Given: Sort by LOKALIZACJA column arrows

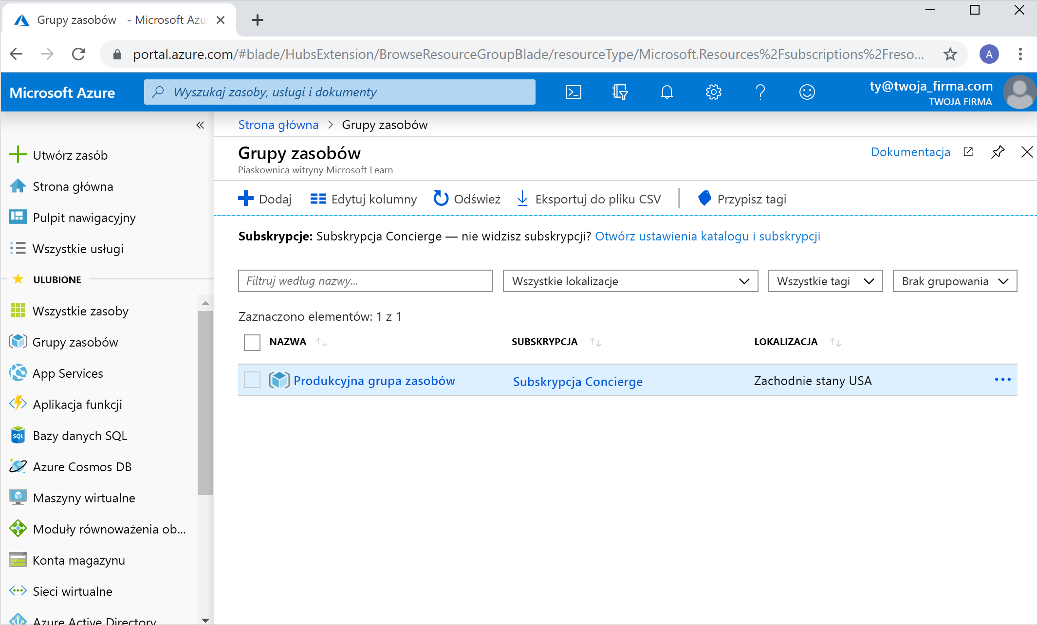Looking at the screenshot, I should coord(835,342).
